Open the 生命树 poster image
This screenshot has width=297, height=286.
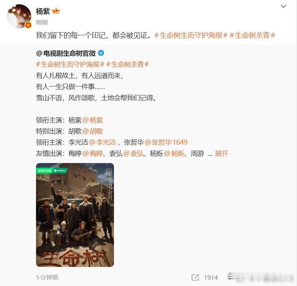click(75, 215)
